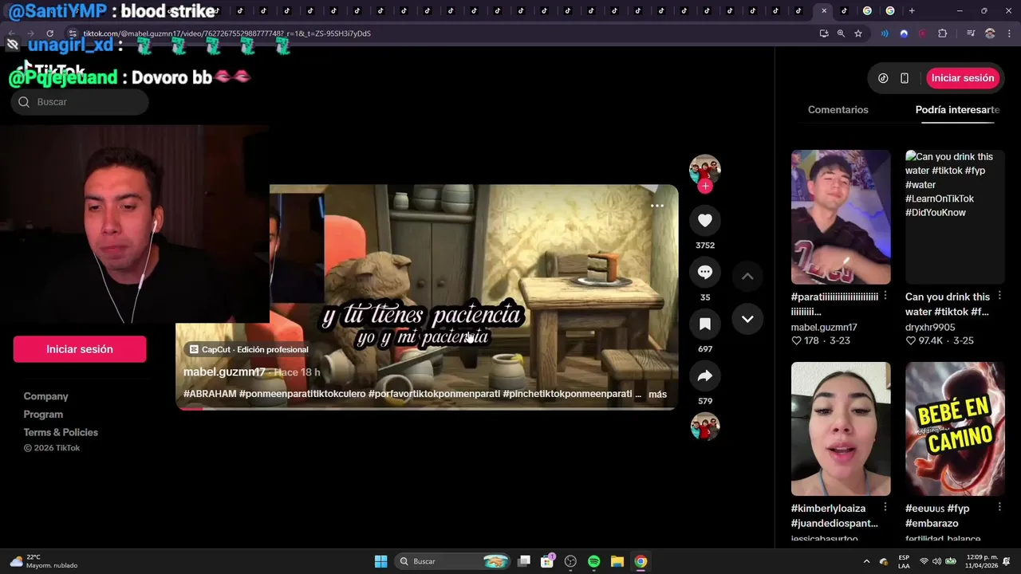Like the video with the heart icon
This screenshot has width=1021, height=574.
click(x=705, y=221)
